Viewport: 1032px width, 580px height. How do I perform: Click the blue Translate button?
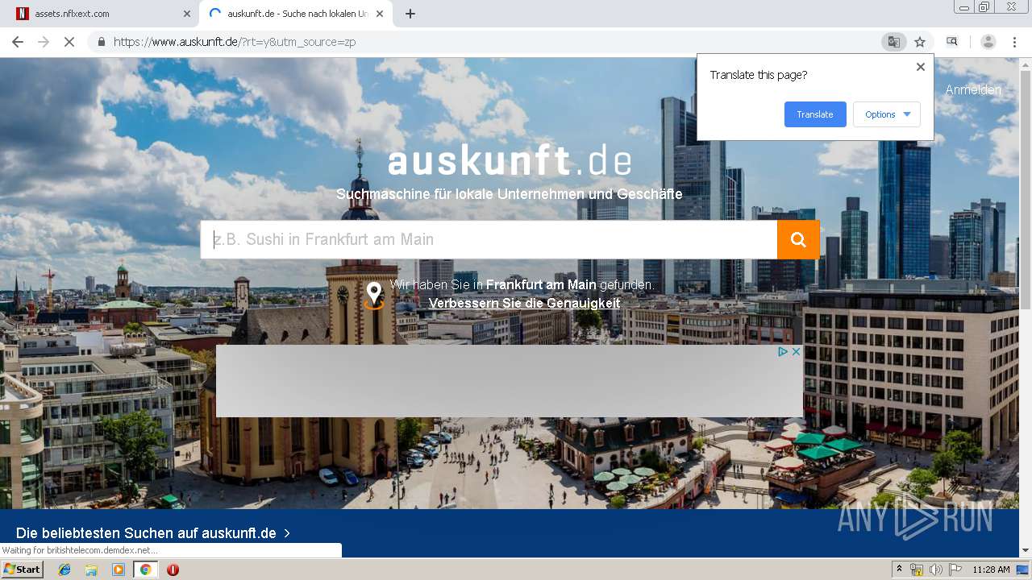tap(815, 114)
